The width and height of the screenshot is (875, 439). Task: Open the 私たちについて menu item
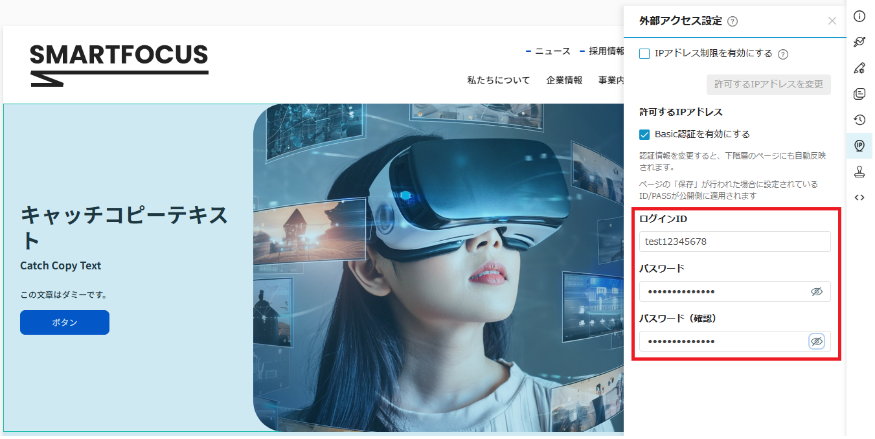pyautogui.click(x=499, y=80)
